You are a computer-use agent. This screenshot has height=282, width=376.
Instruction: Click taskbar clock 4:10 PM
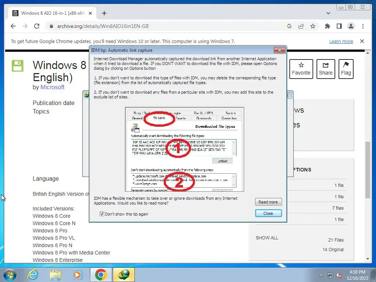357,275
